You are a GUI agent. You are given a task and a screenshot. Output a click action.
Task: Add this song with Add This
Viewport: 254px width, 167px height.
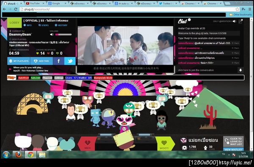coord(41,61)
